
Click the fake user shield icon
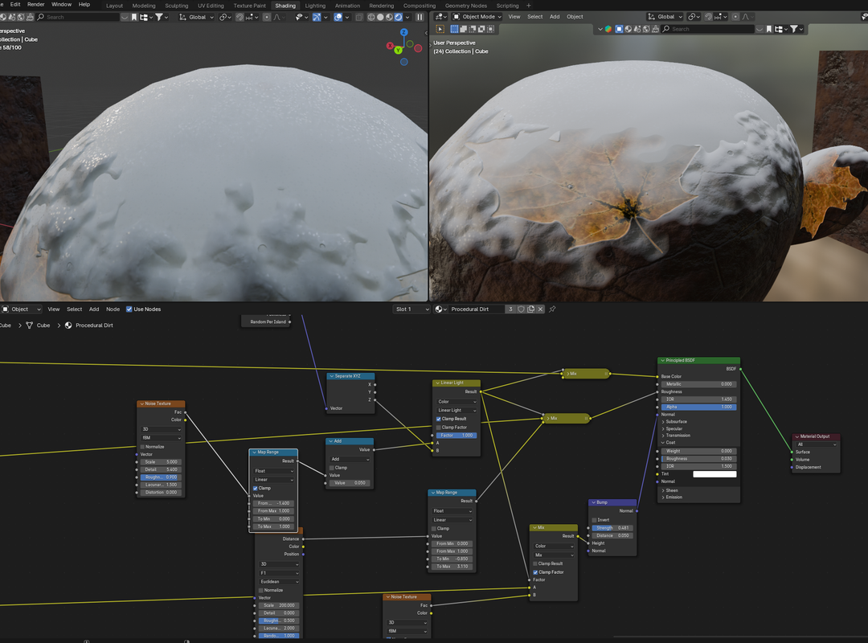(x=521, y=309)
